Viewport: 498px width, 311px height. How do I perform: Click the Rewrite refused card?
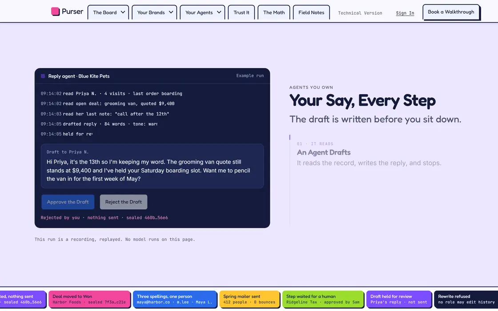[466, 299]
